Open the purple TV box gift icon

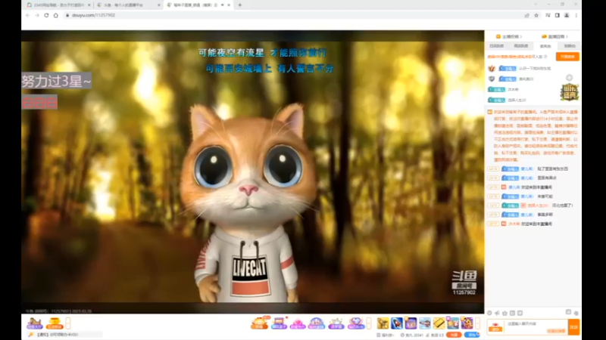point(279,323)
